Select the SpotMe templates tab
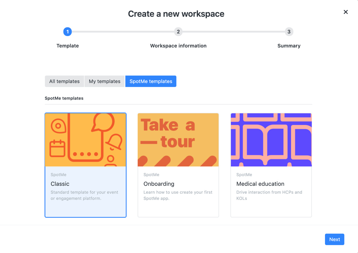 (151, 81)
